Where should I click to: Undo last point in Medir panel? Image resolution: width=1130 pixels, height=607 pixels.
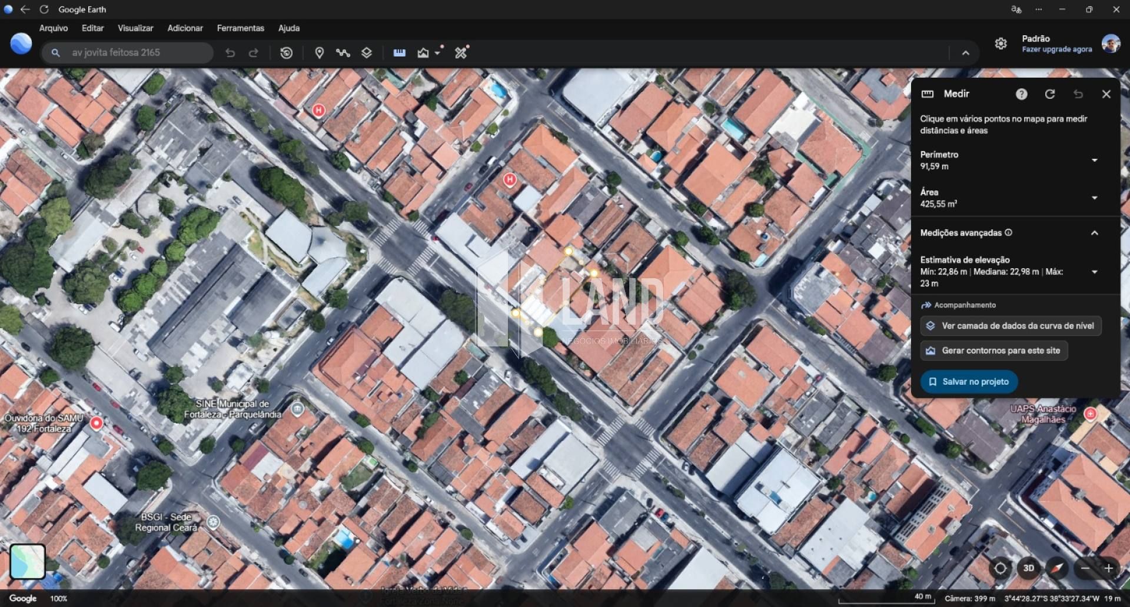[1078, 94]
